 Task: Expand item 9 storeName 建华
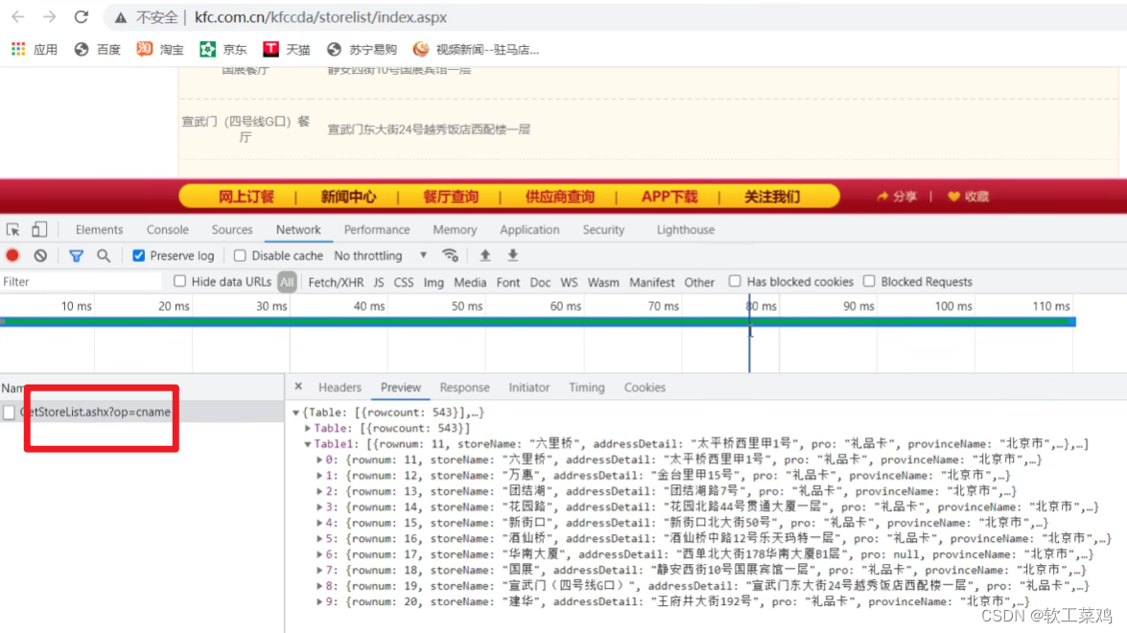tap(319, 601)
